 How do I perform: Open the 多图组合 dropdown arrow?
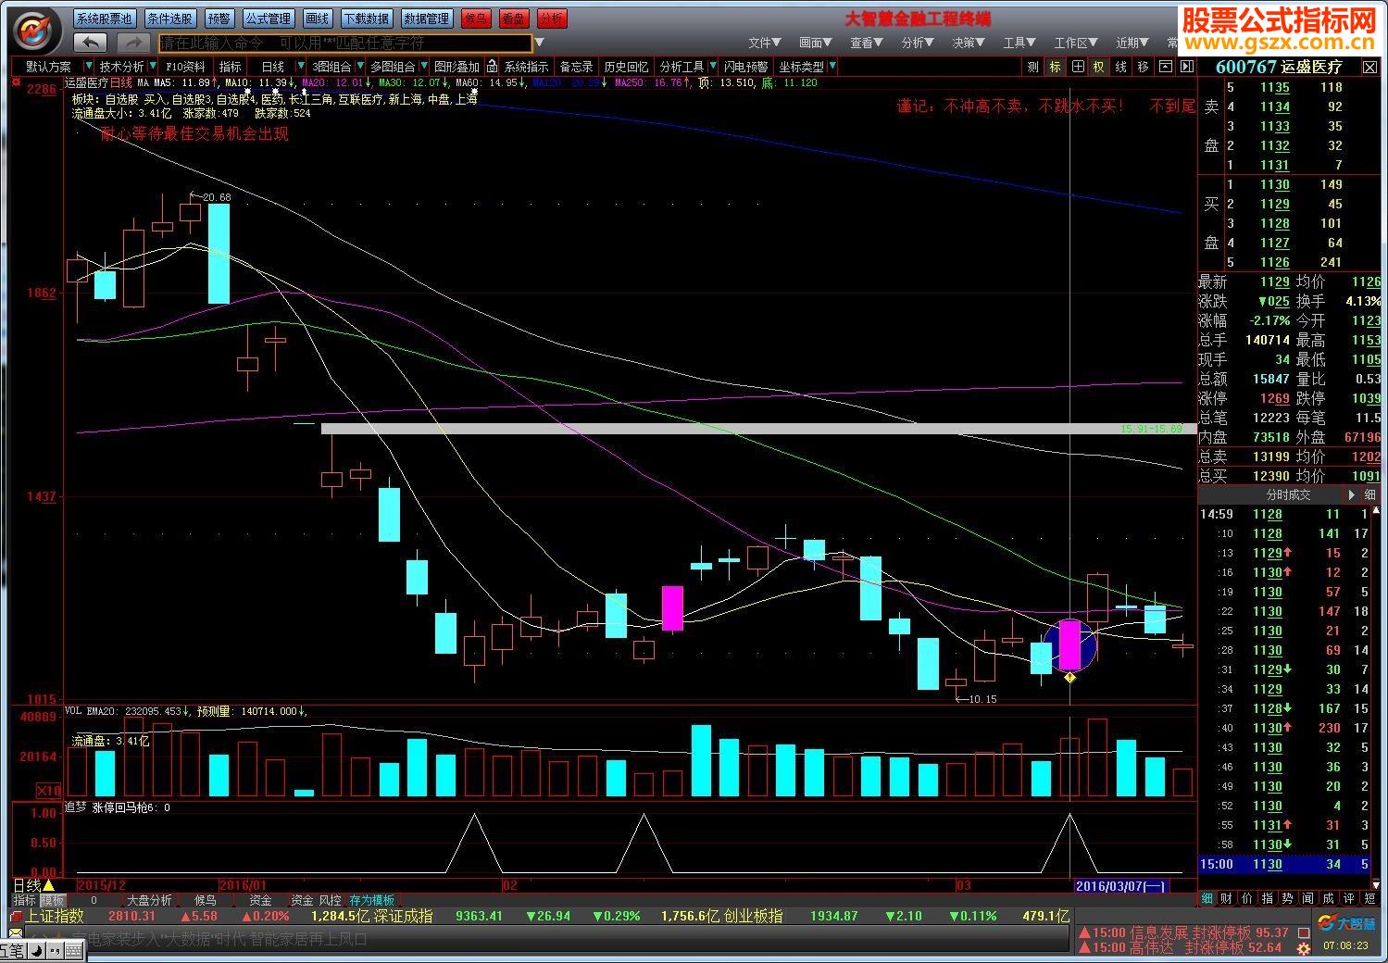click(x=423, y=67)
